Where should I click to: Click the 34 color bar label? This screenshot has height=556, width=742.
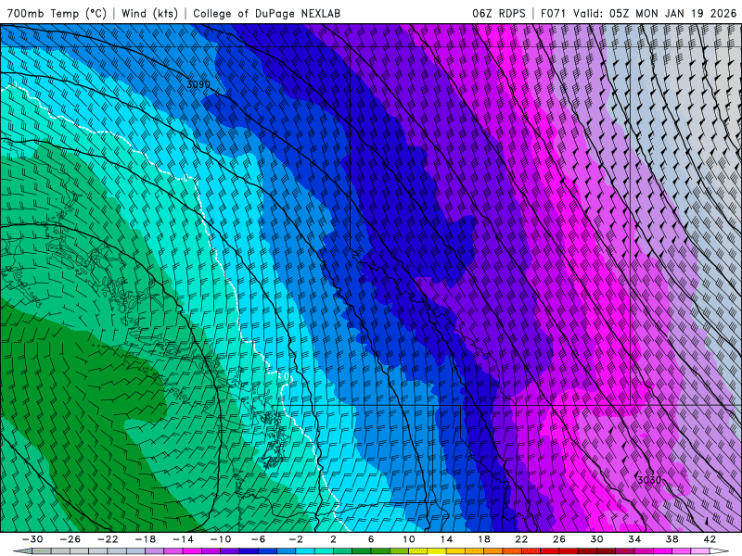(634, 539)
